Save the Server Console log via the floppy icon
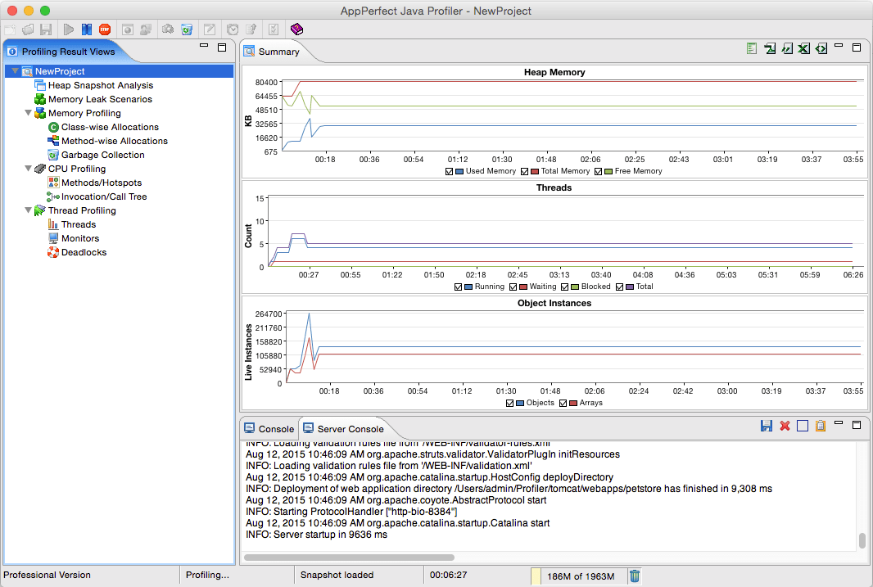Screen dimensions: 873x587 click(767, 425)
